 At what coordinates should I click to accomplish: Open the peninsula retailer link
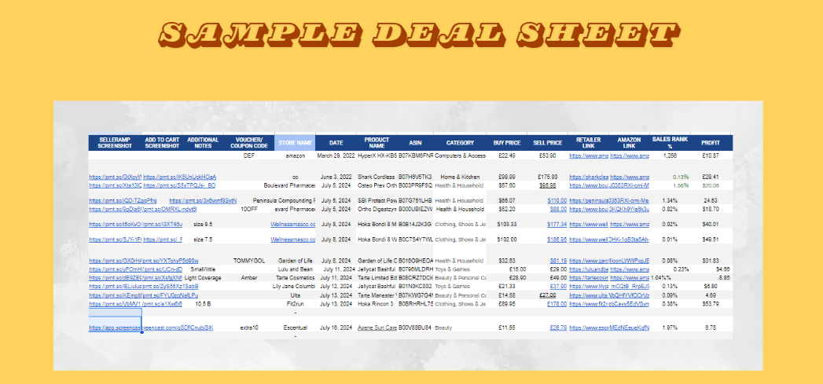click(589, 200)
